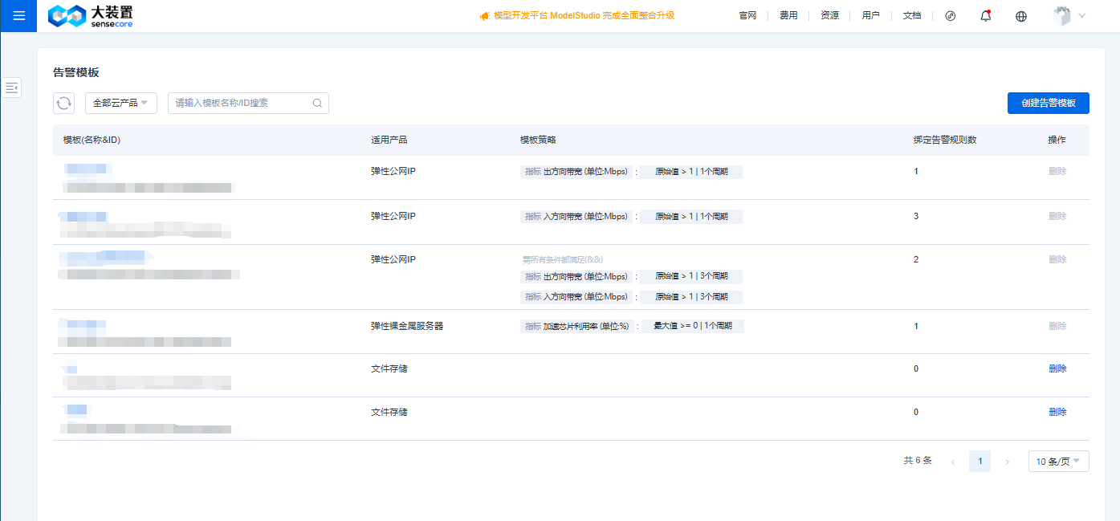The width and height of the screenshot is (1120, 521).
Task: Open the 费用 menu item
Action: tap(788, 16)
